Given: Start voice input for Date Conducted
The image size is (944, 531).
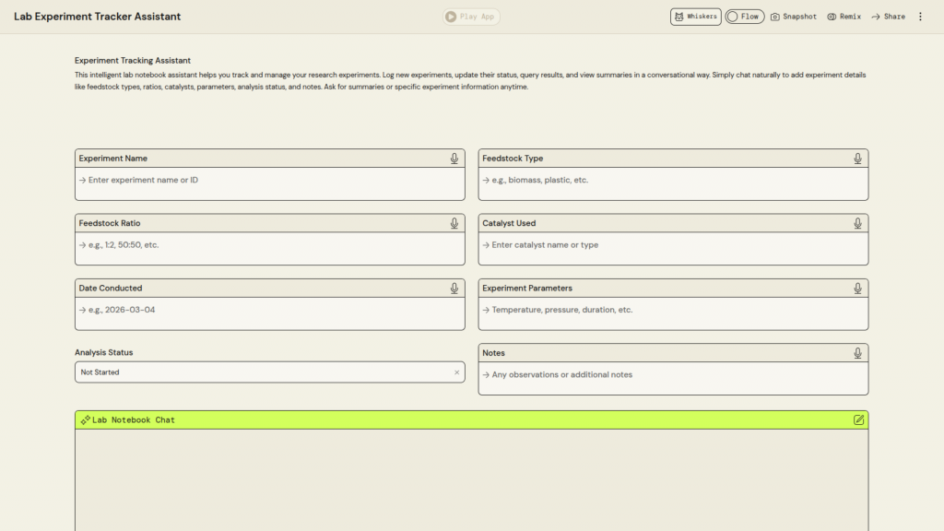Looking at the screenshot, I should click(454, 288).
